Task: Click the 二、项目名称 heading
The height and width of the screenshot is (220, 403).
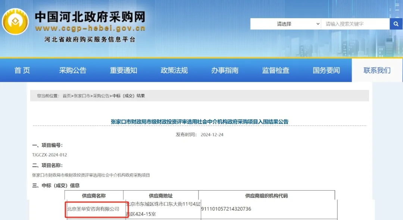Action: 47,165
